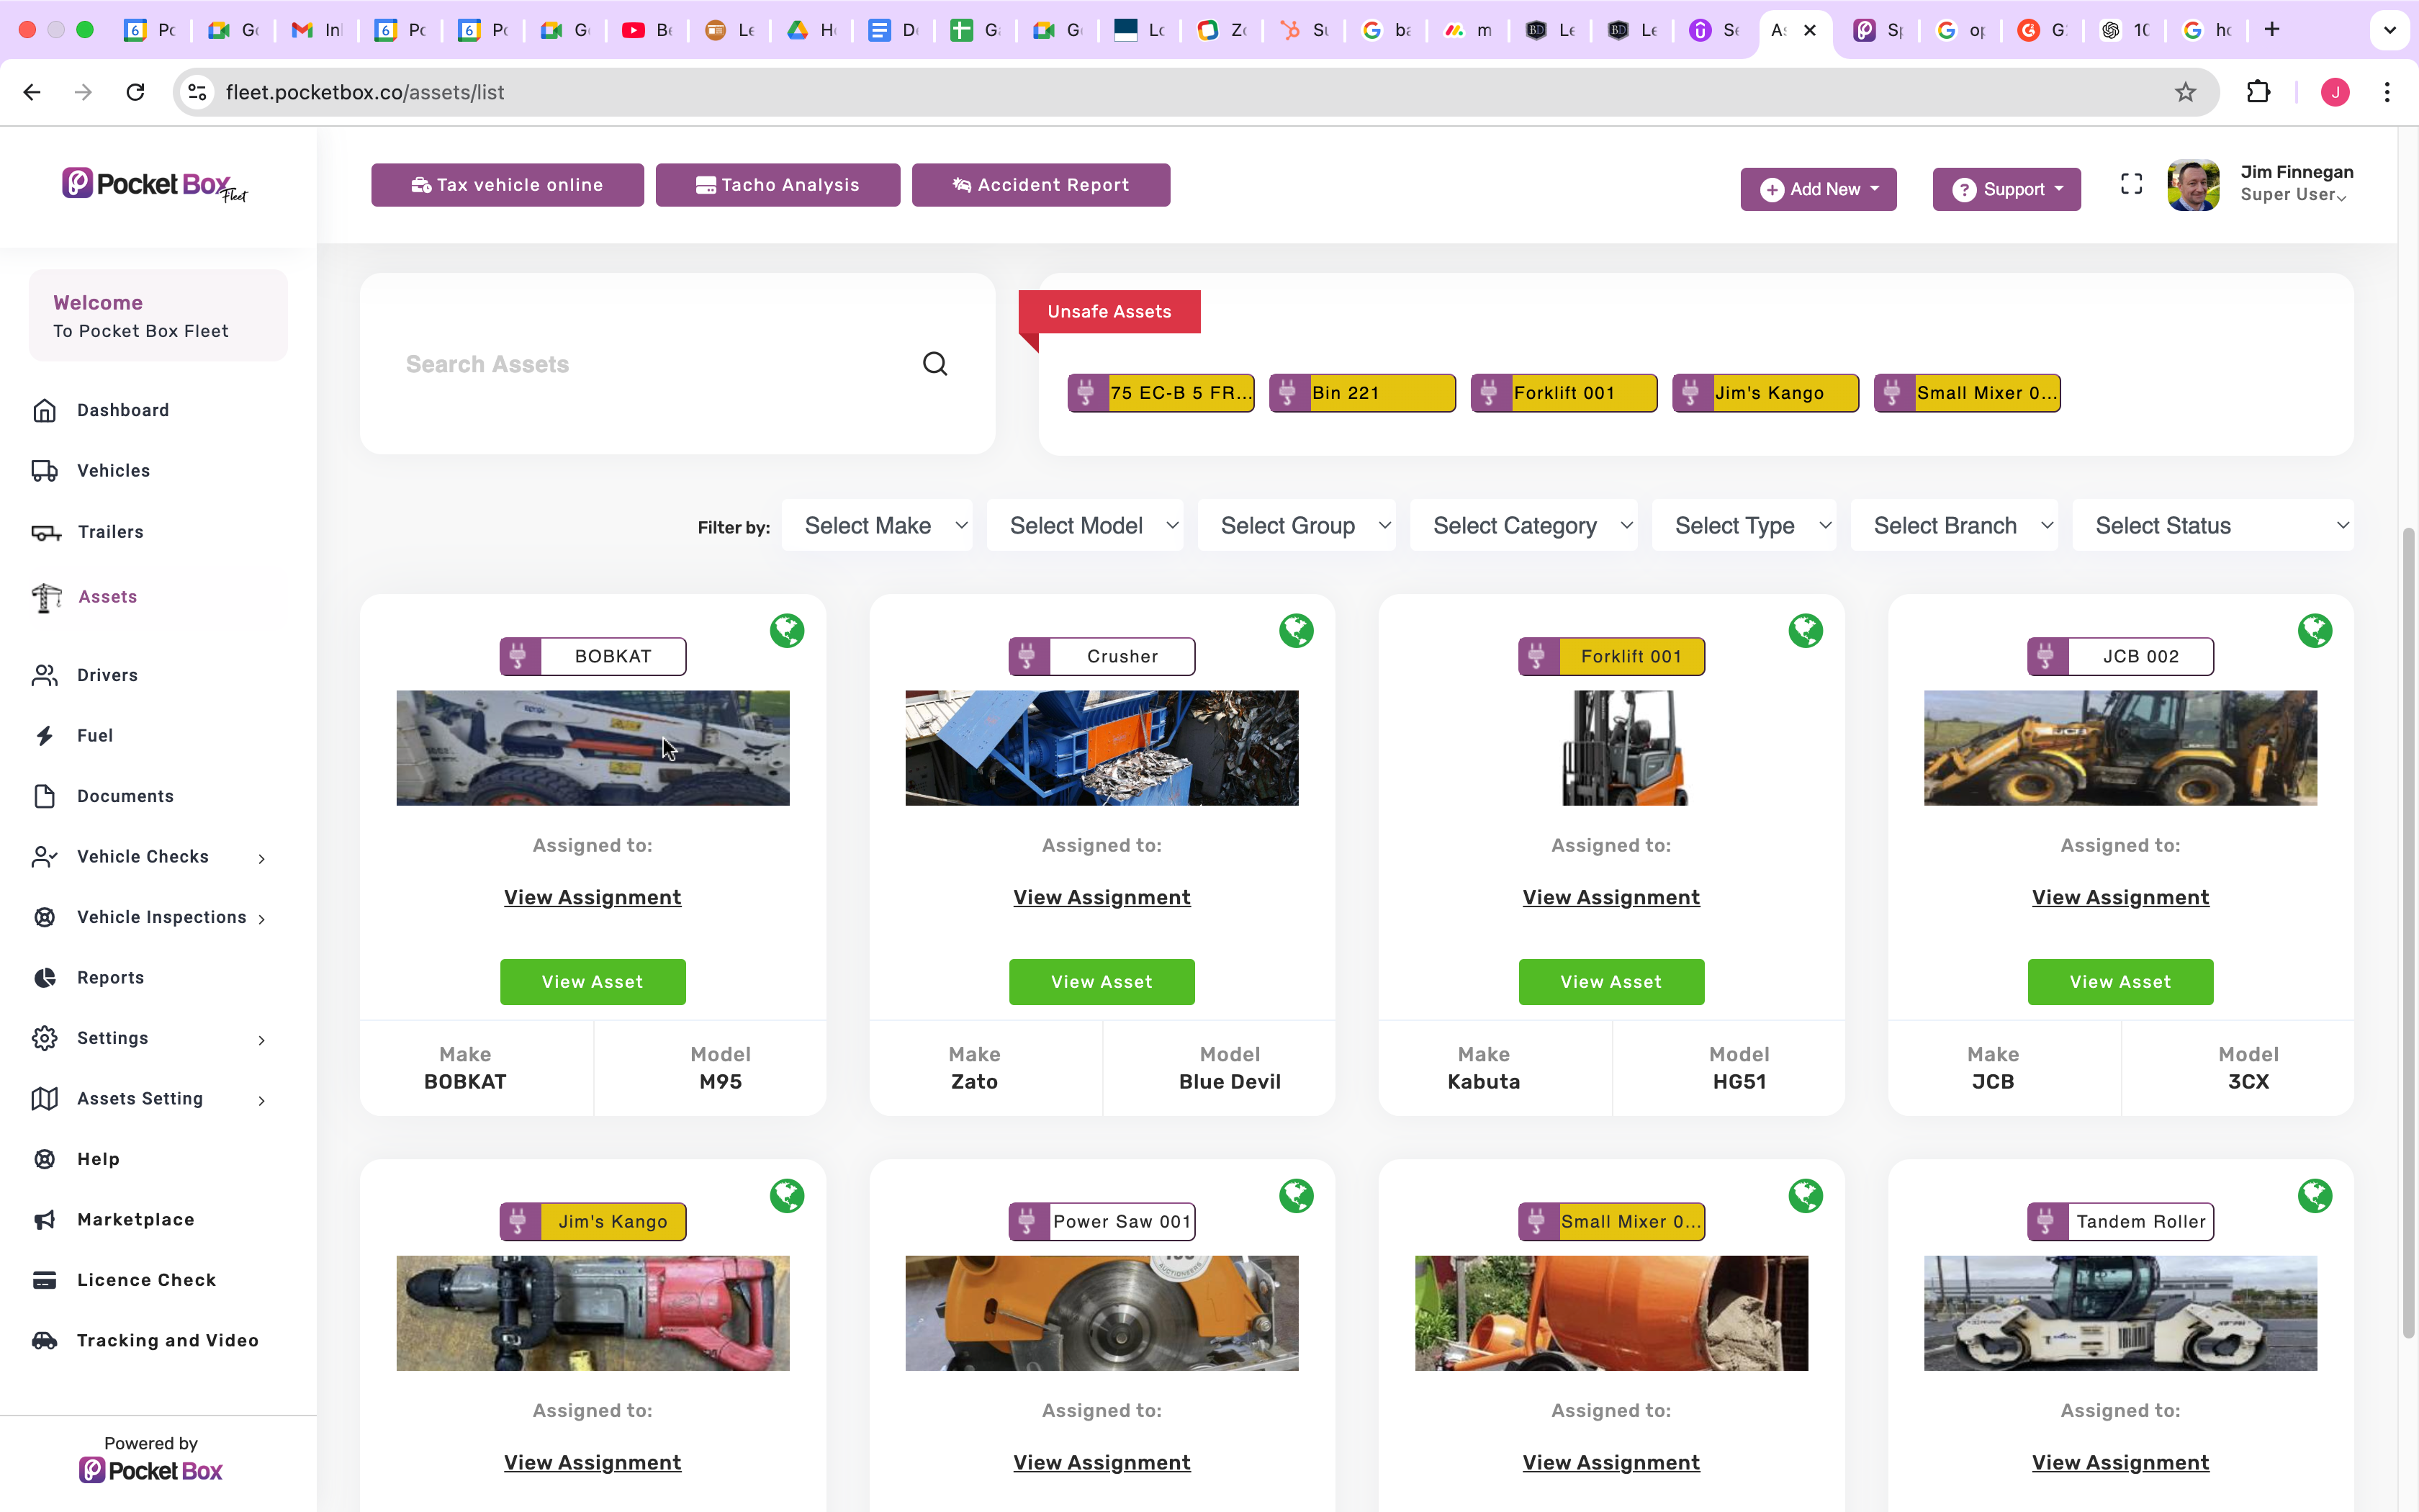Viewport: 2419px width, 1512px height.
Task: Open Licence Check in sidebar
Action: 146,1280
